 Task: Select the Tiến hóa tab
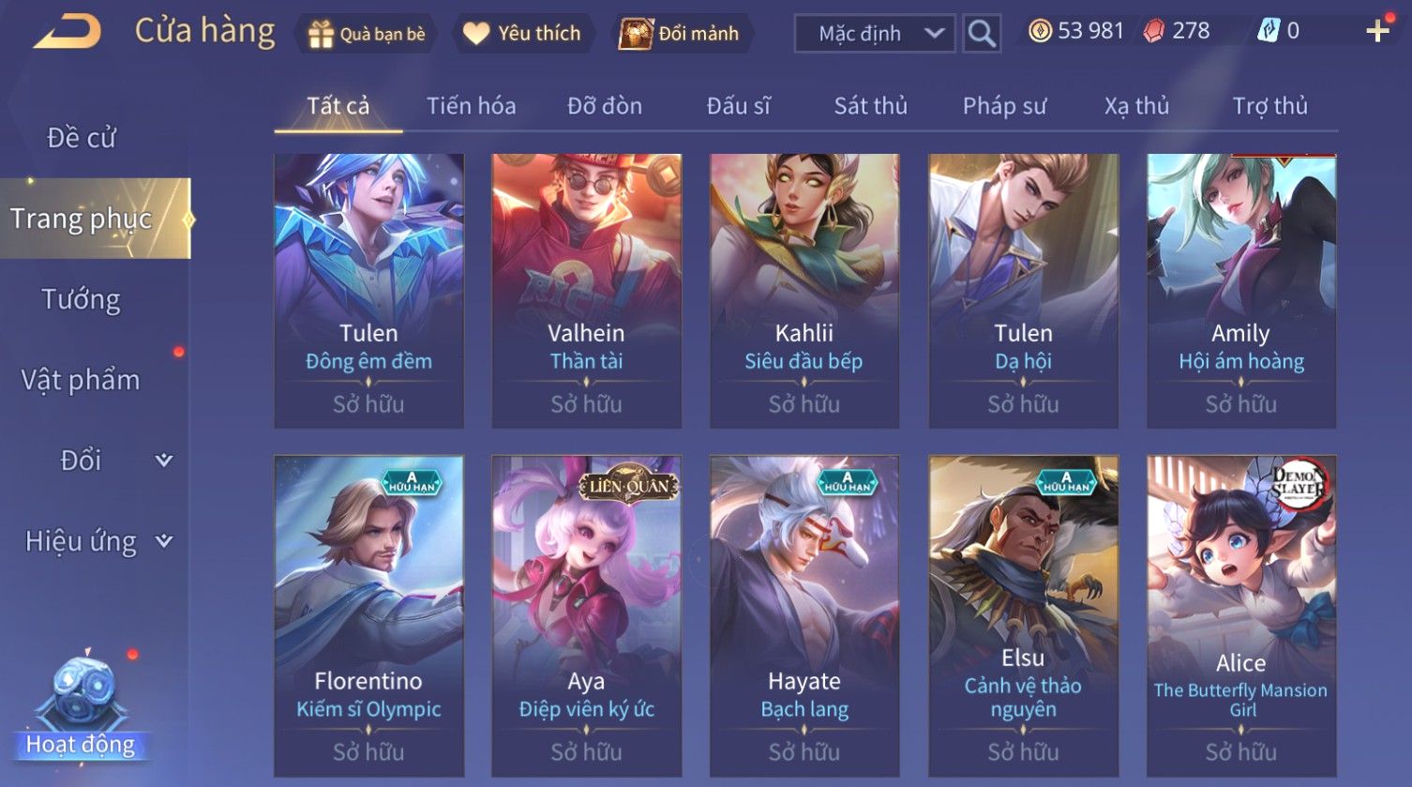coord(471,106)
